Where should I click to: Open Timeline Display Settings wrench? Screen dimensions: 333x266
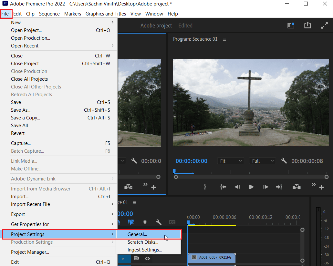point(159,222)
